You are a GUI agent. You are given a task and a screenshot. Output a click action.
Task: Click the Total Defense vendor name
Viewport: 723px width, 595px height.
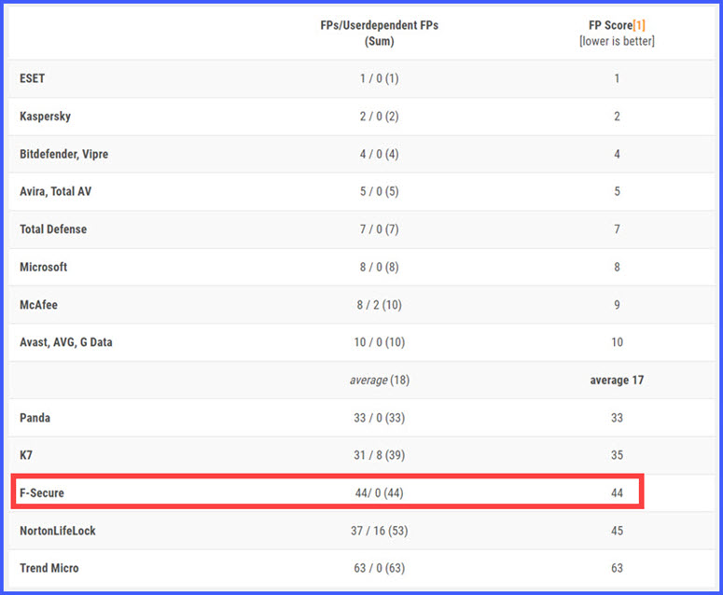click(x=53, y=229)
